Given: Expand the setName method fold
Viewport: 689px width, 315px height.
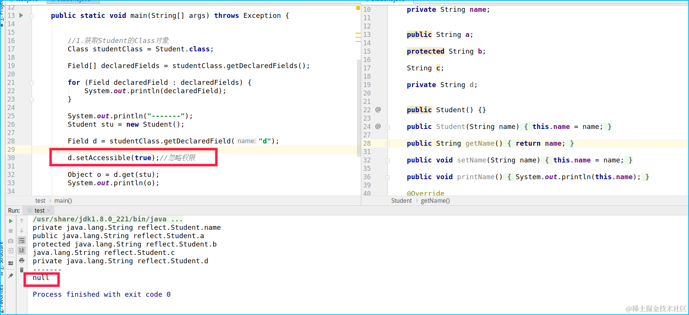Looking at the screenshot, I should 388,161.
